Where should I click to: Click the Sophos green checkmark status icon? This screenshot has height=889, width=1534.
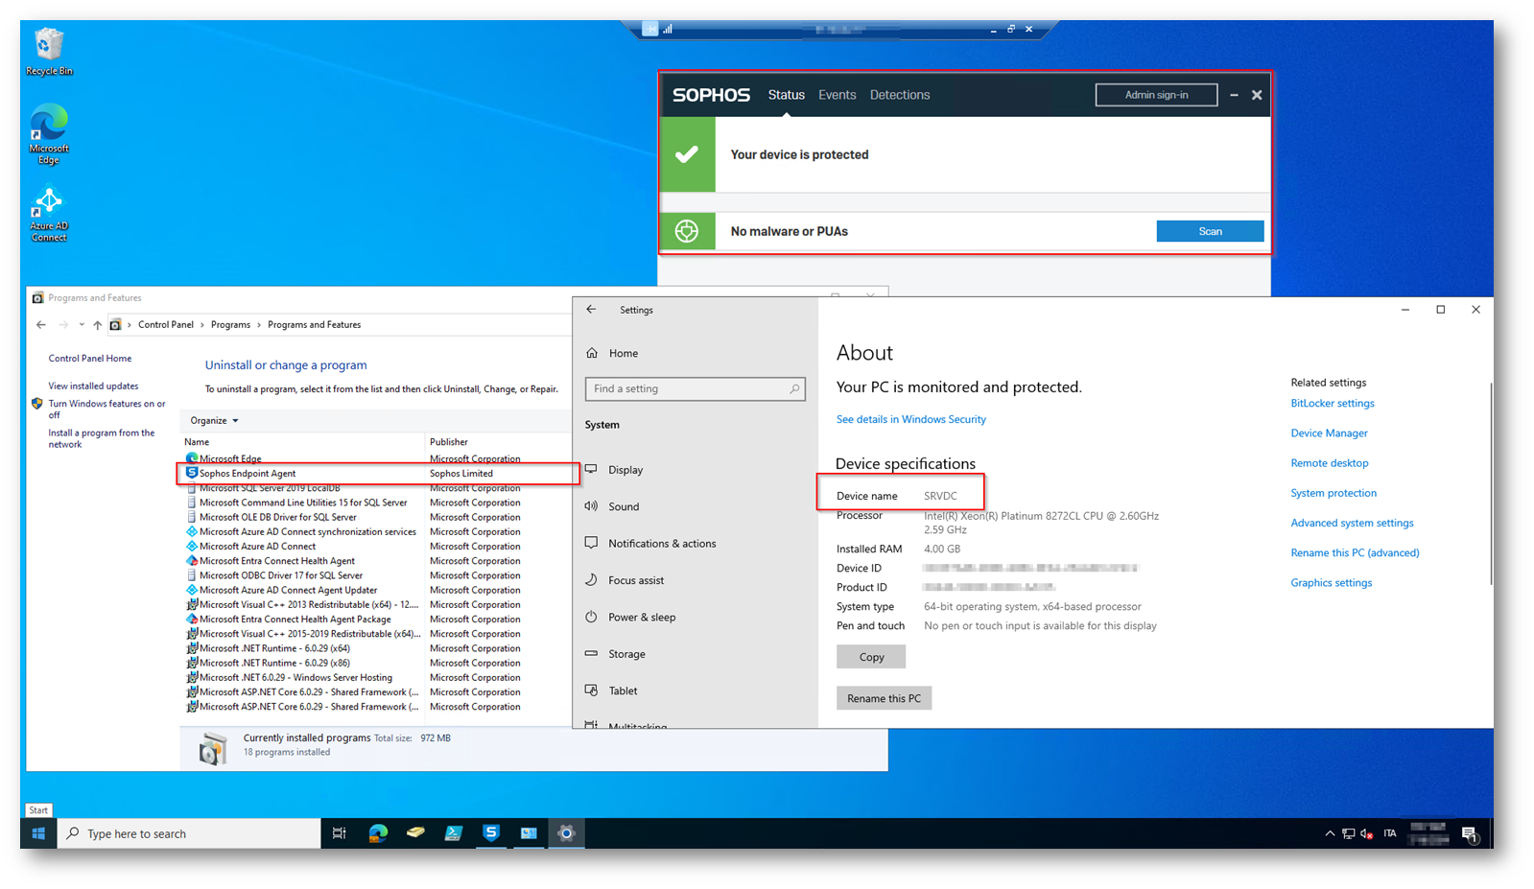click(x=687, y=154)
